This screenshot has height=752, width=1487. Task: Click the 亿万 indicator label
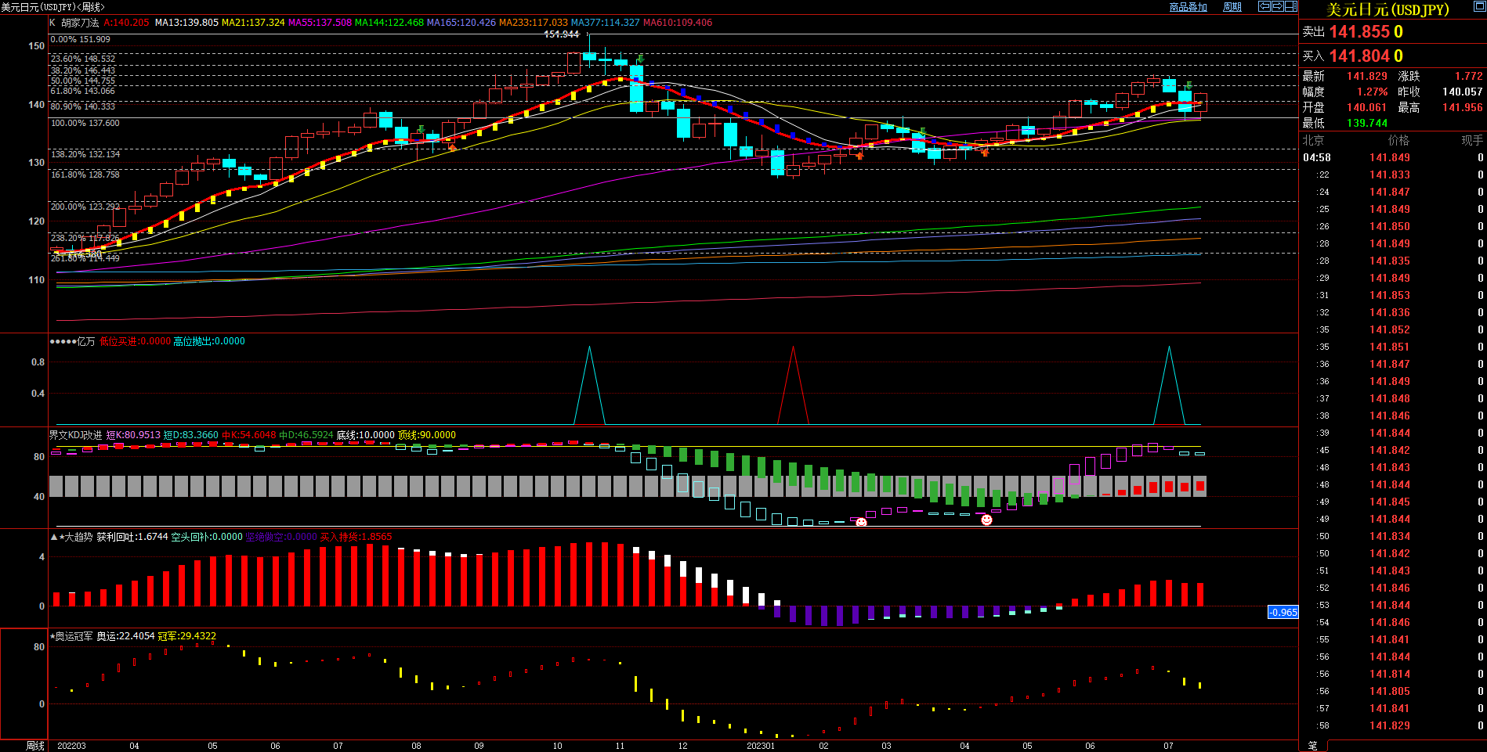[86, 341]
